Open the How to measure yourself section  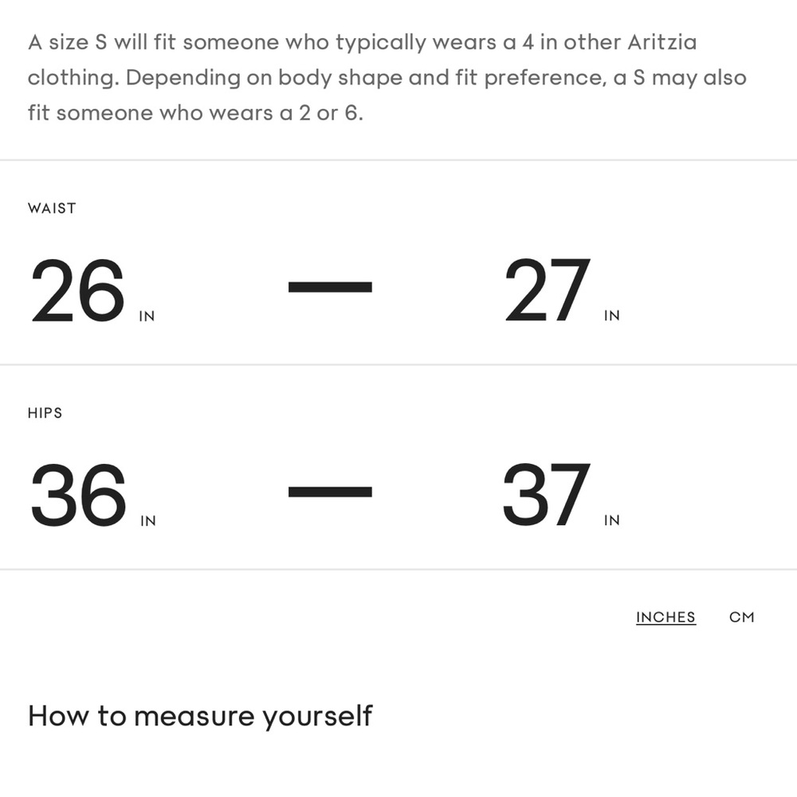pos(200,717)
